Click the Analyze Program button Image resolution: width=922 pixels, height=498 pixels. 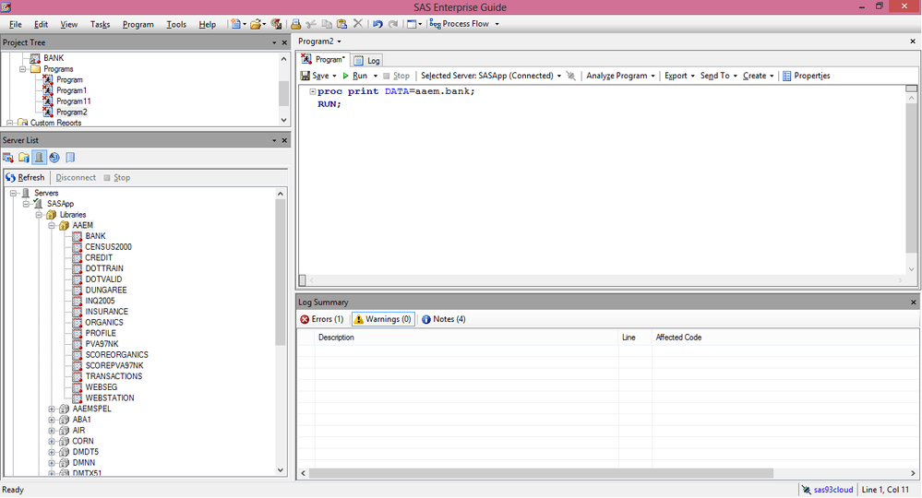620,76
